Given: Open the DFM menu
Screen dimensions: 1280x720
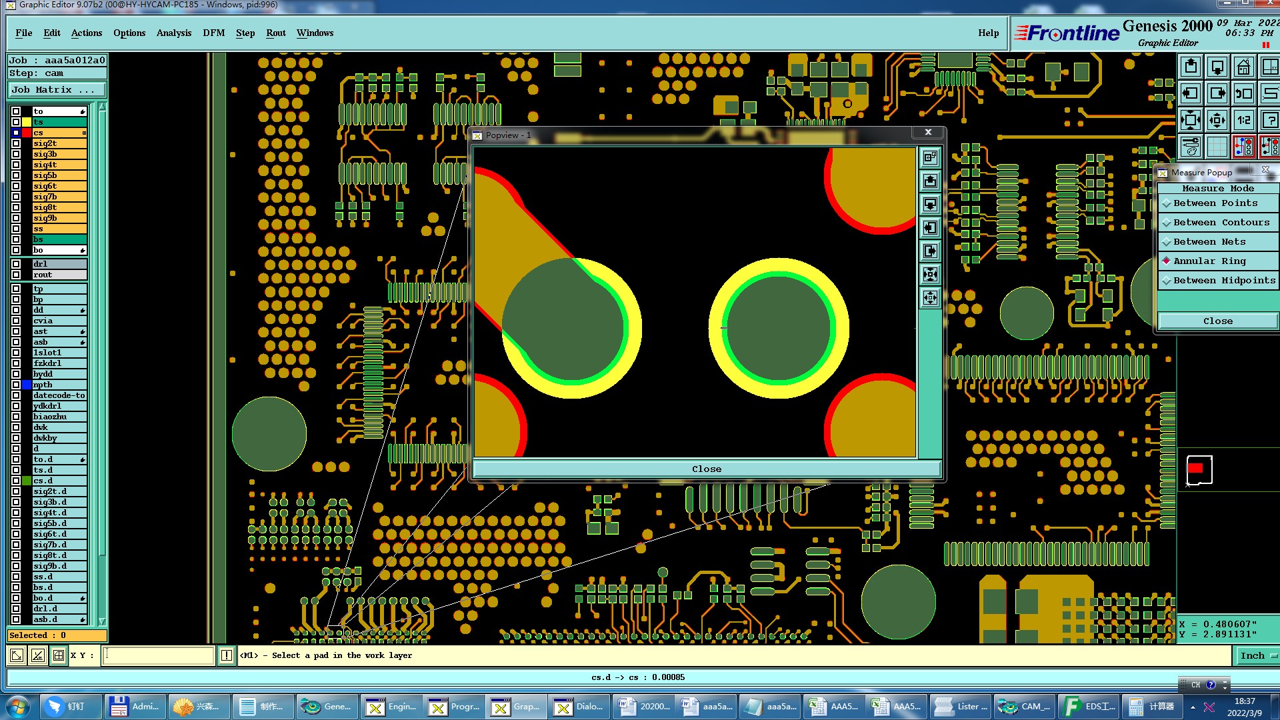Looking at the screenshot, I should [x=213, y=33].
